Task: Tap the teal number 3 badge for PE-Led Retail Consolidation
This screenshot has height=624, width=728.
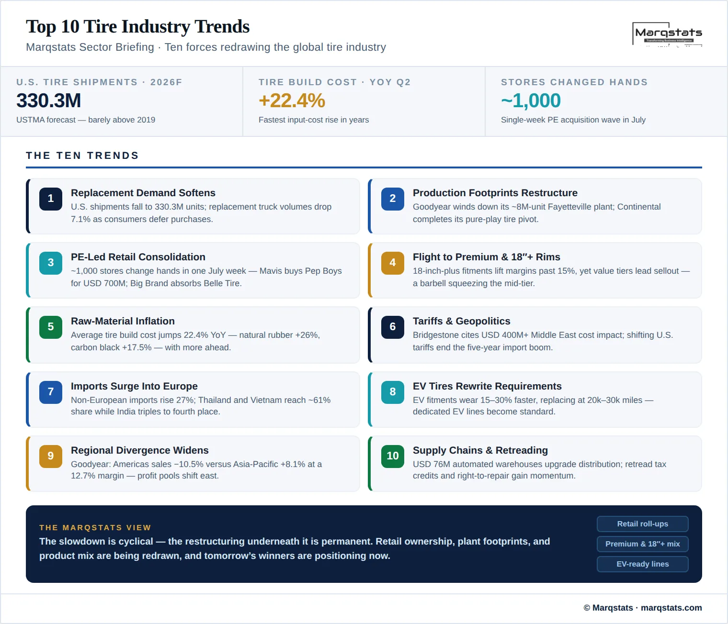Action: point(51,263)
